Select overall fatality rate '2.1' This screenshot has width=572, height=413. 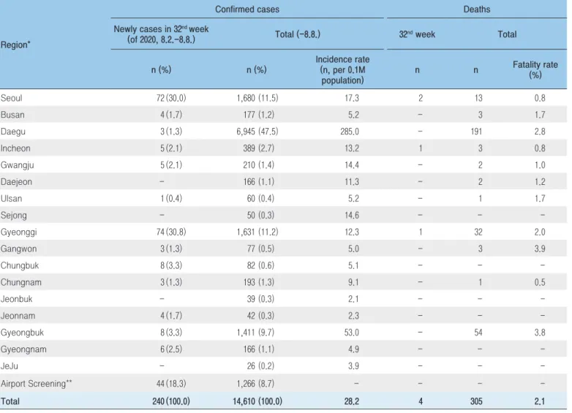point(540,402)
